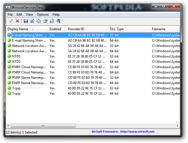Click Yes cell of 64-bit PNRP Name Namesp... row
This screenshot has height=143, width=188.
tap(52, 83)
